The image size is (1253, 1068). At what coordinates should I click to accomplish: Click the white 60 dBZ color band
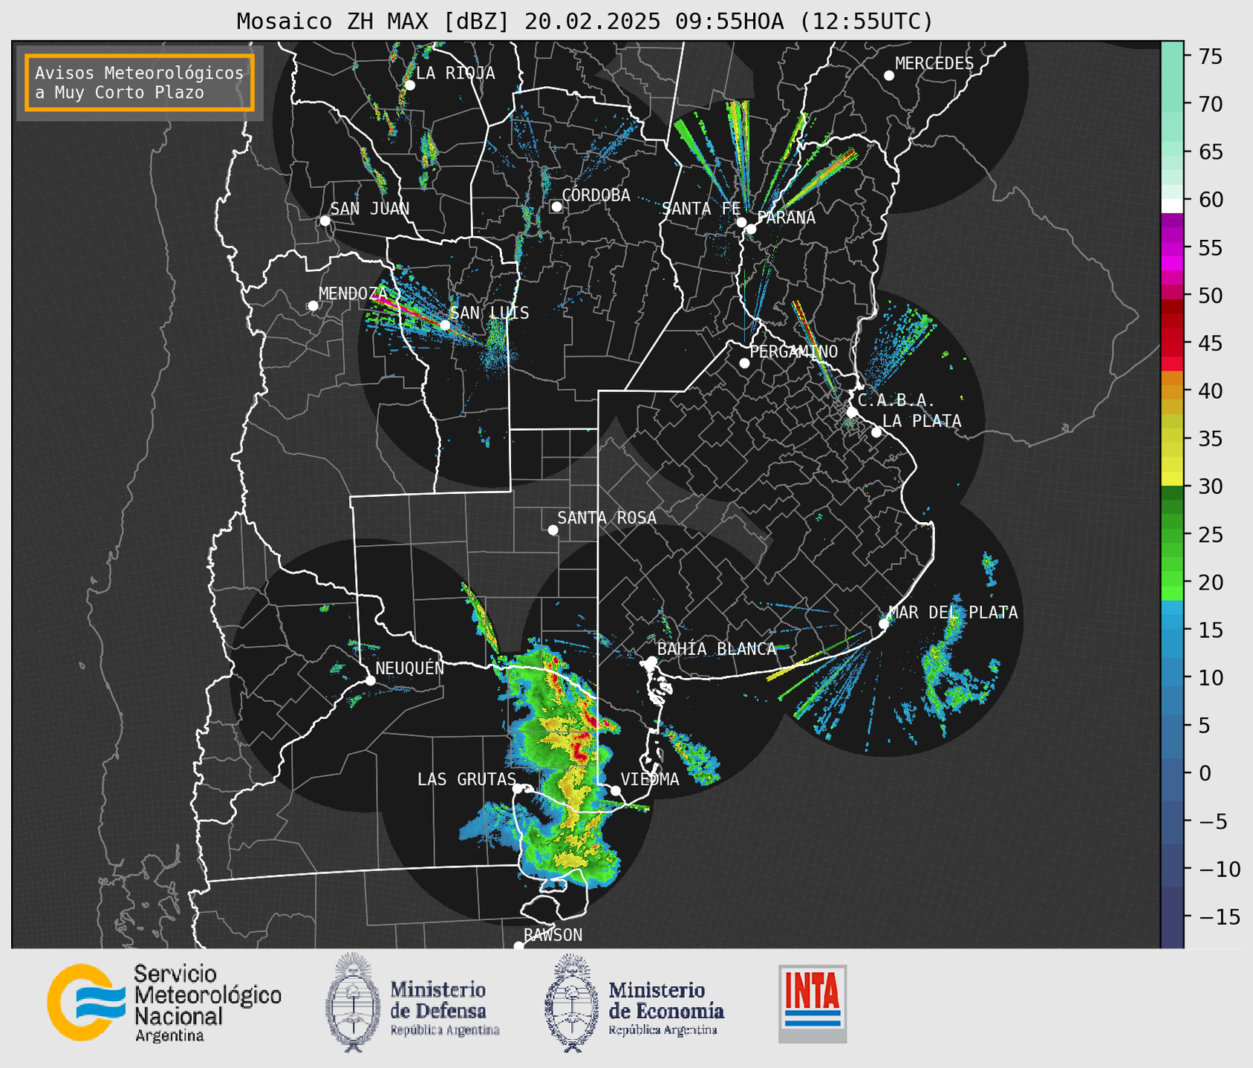point(1172,206)
